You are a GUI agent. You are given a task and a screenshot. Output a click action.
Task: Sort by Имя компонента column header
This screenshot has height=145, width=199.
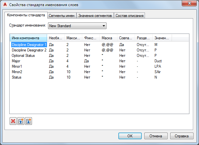click(x=28, y=38)
